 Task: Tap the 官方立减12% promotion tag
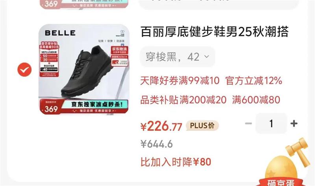point(254,81)
